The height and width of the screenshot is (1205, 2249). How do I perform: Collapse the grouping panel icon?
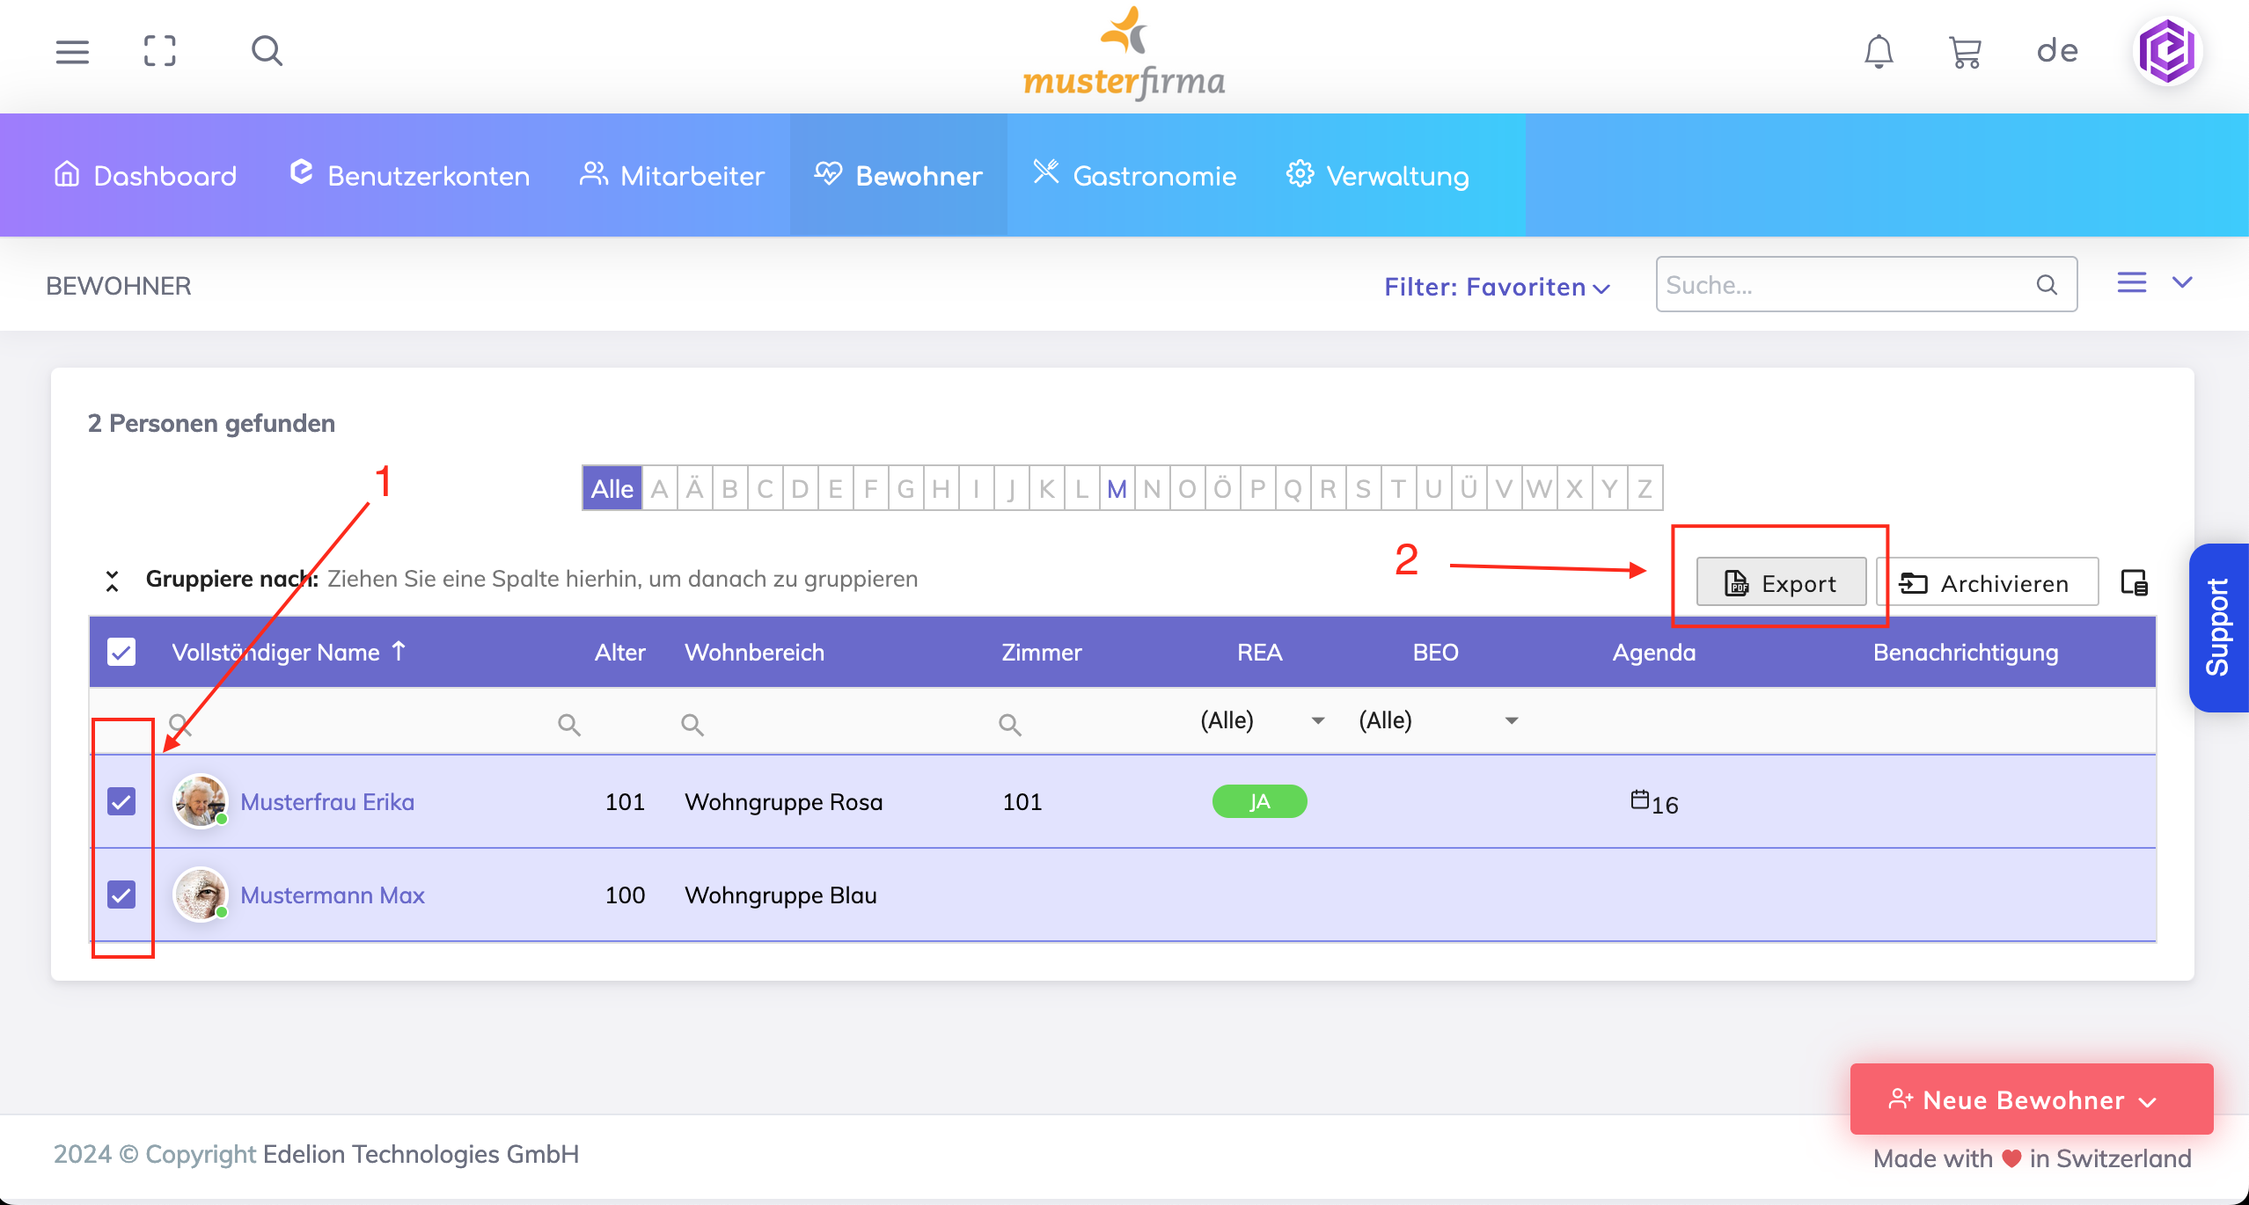[x=112, y=581]
